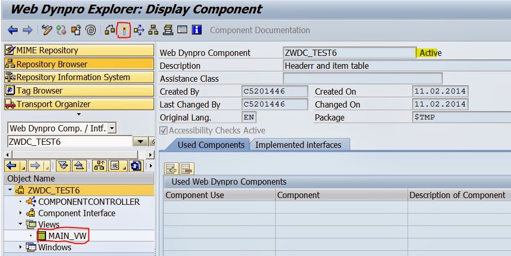Click the Active/Inactive switch icon (green and red circles)

click(61, 31)
